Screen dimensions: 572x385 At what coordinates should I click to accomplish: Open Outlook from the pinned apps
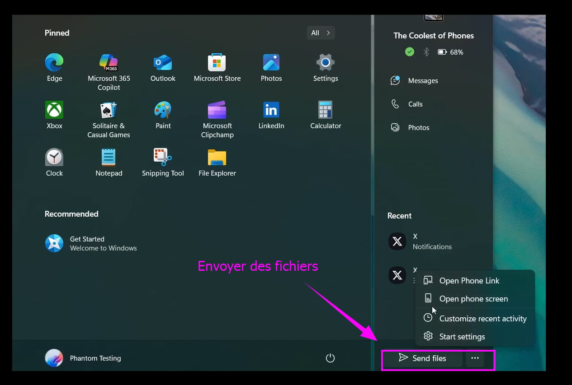(x=163, y=68)
